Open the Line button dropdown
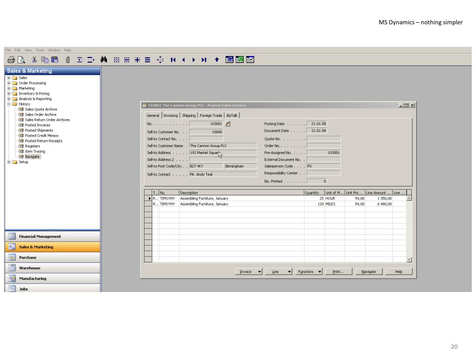Viewport: 475px width, 356px height. 289,272
